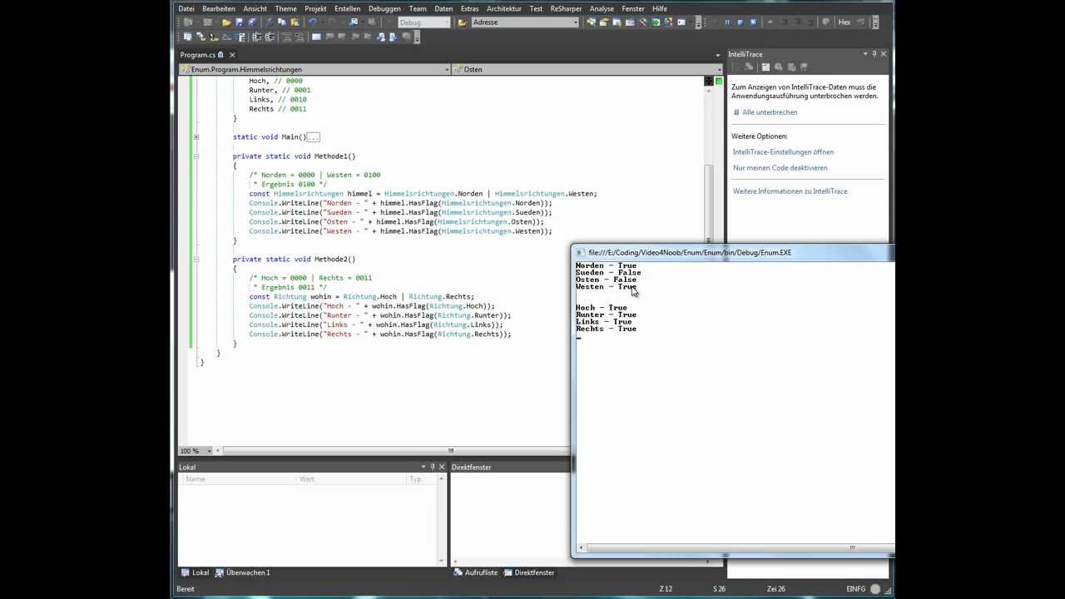
Task: Open file via folder icon in toolbar
Action: 226,22
